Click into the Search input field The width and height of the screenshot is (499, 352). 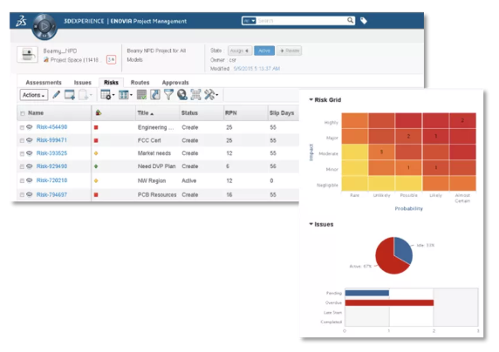click(x=301, y=21)
